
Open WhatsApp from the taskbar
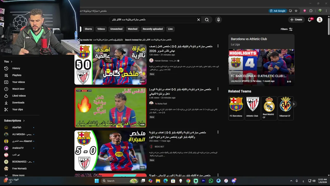(x=211, y=181)
